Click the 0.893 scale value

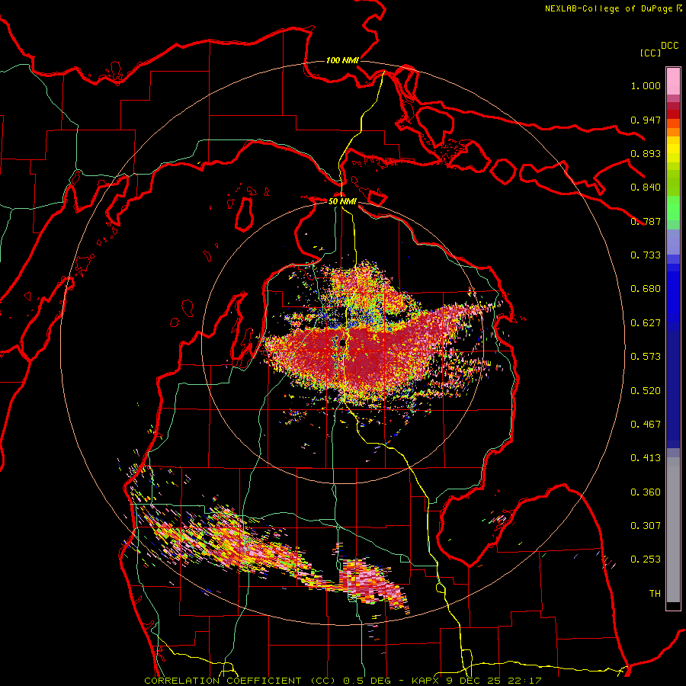pos(646,153)
